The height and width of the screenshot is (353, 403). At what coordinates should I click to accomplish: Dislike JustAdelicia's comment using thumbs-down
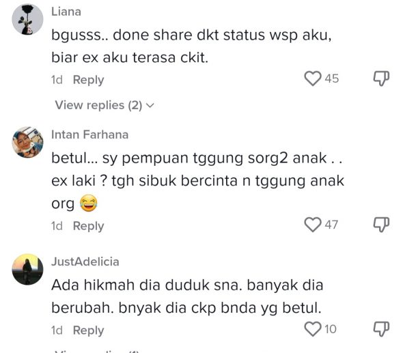tap(381, 329)
